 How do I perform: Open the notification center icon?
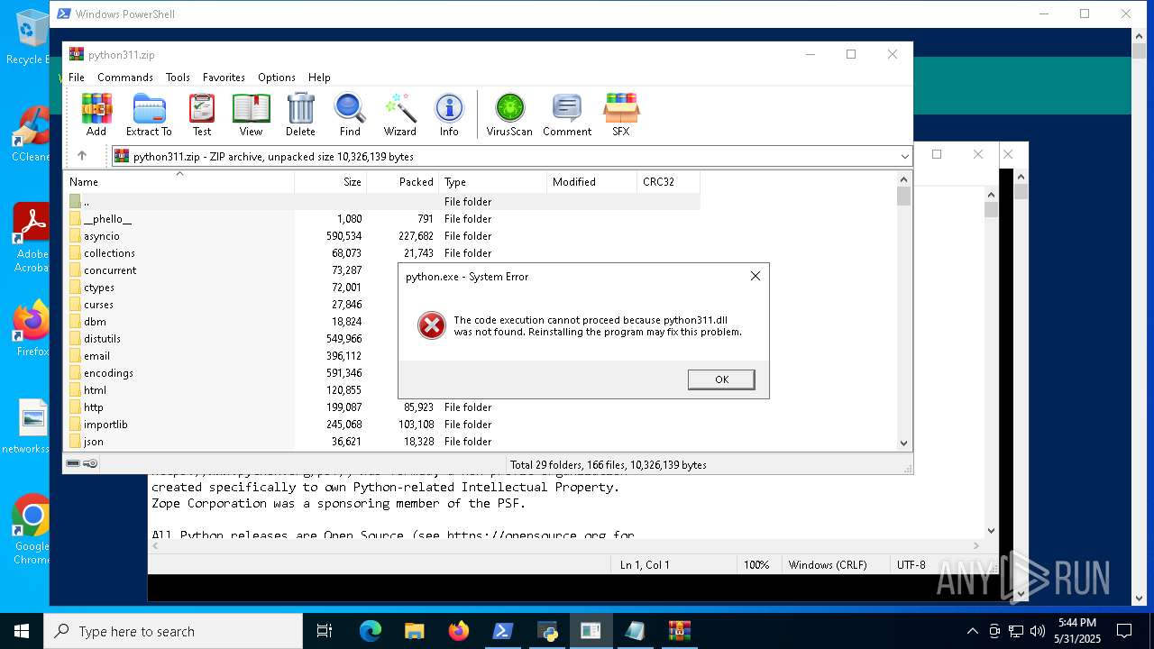[x=1124, y=631]
